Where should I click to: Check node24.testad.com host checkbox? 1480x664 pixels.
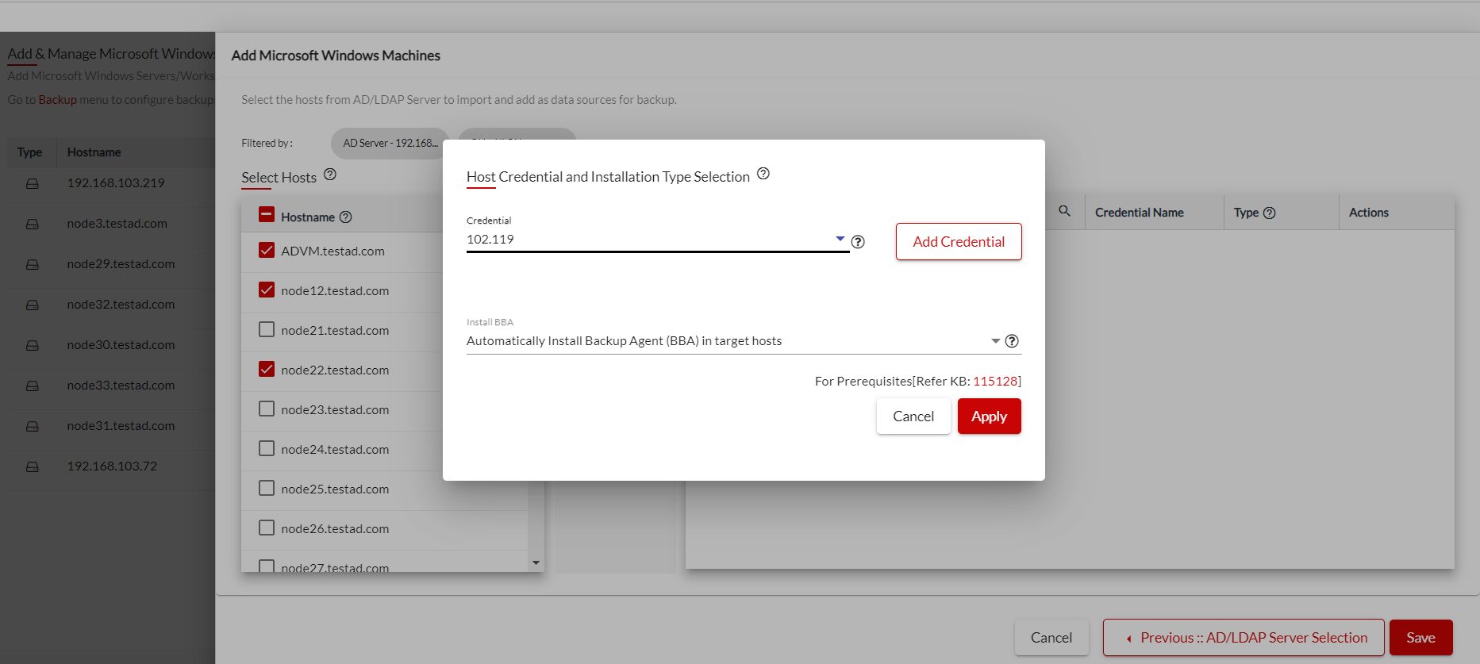tap(267, 448)
